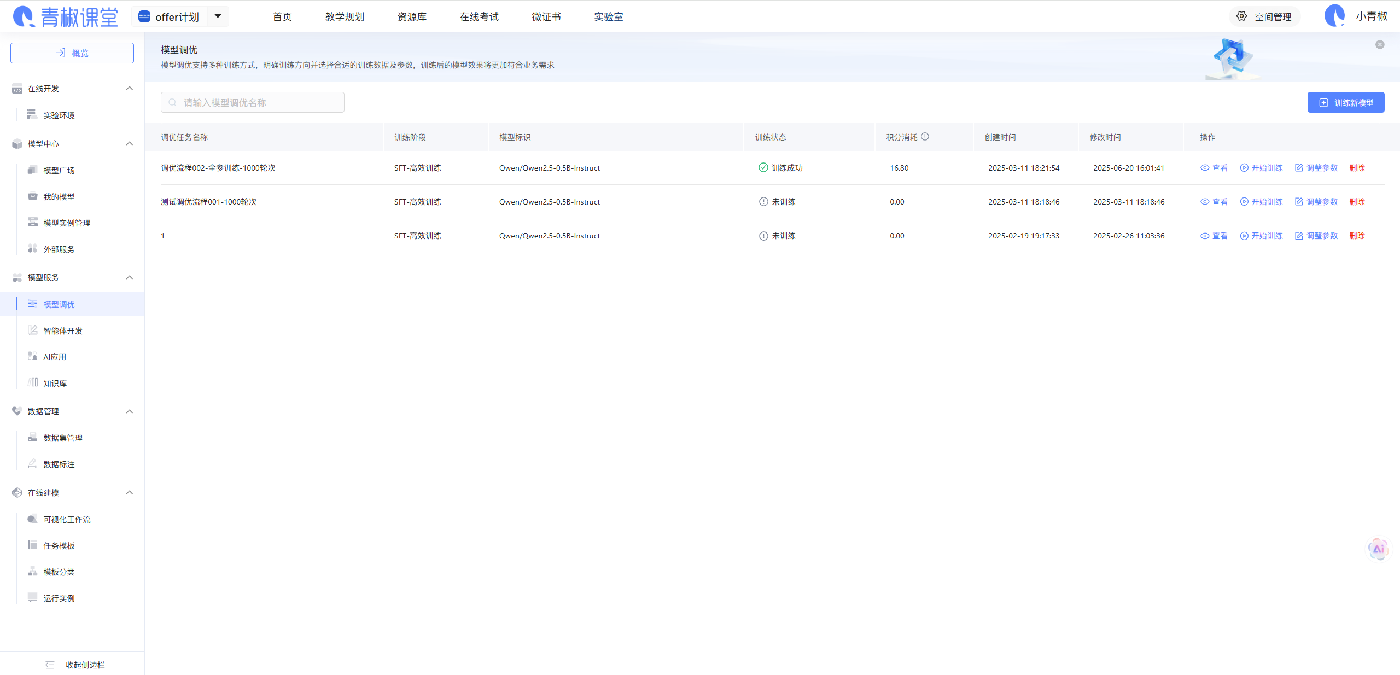Open 知识库 in the sidebar
This screenshot has height=675, width=1400.
[55, 383]
